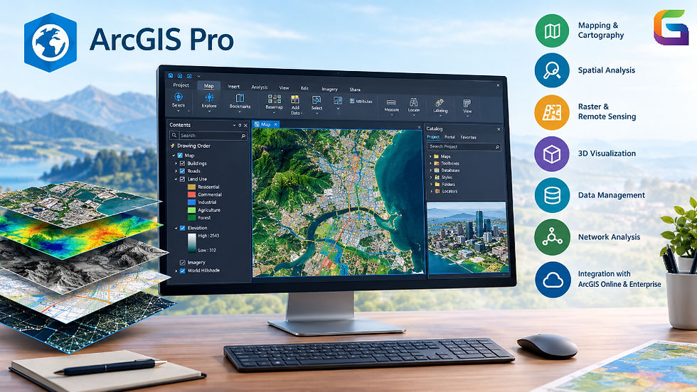Click the Contents panel Search field

coord(208,136)
